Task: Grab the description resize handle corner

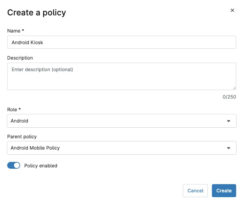Action: point(234,88)
